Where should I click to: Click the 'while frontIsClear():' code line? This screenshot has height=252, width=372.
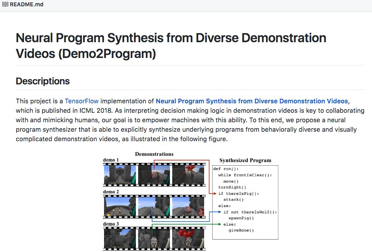[x=245, y=175]
